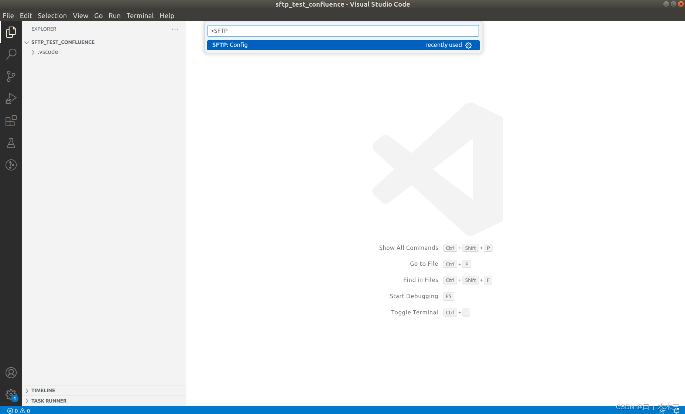The width and height of the screenshot is (685, 414).
Task: Open the File menu
Action: (8, 15)
